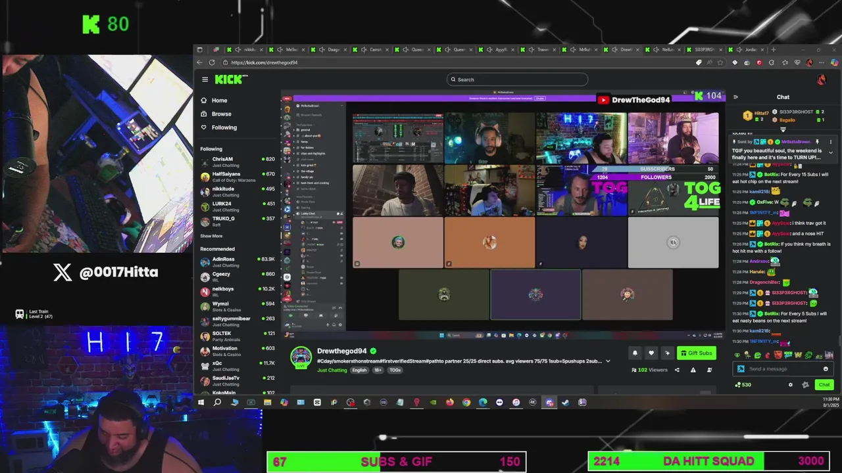Click Drewthegod94 channel avatar
Screen dimensions: 842x473
[x=301, y=358]
